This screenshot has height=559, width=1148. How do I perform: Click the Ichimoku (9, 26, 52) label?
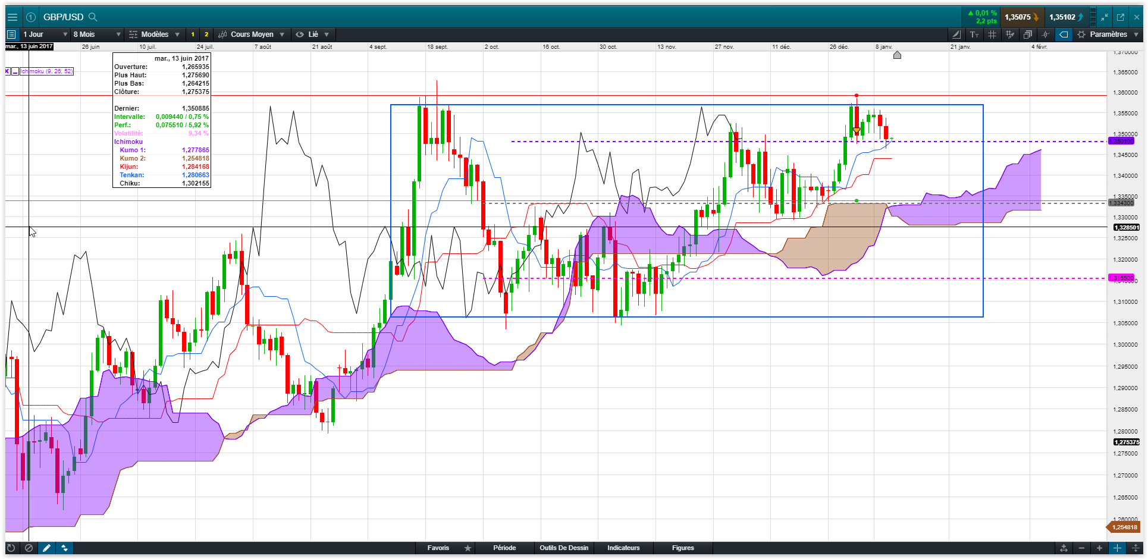tap(46, 71)
